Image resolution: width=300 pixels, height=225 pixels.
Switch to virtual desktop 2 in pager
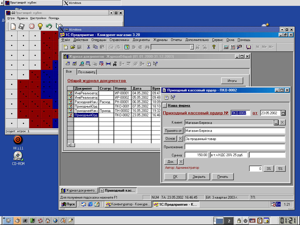[x=229, y=221]
